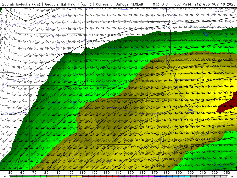Click the "College of DuPage NEXLAB" label

coord(119,4)
